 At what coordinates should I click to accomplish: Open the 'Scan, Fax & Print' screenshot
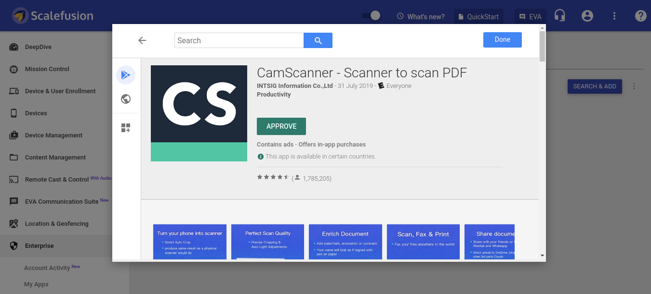(424, 242)
